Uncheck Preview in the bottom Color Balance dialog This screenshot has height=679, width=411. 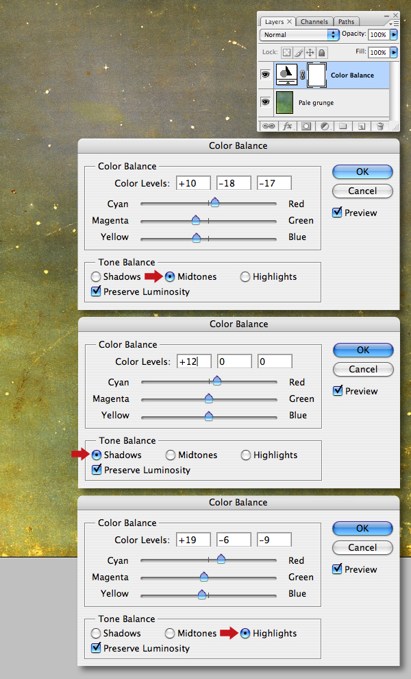338,569
